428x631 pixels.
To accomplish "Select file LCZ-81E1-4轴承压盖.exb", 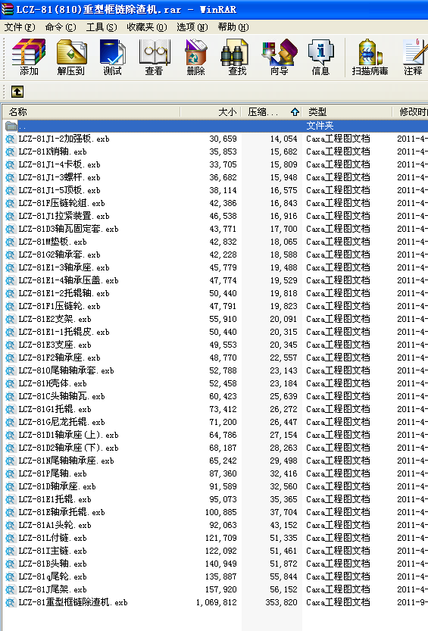I will click(x=68, y=280).
